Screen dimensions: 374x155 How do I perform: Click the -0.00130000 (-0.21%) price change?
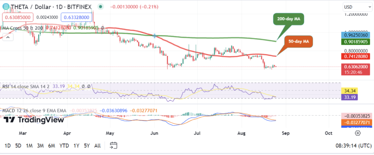click(x=134, y=7)
